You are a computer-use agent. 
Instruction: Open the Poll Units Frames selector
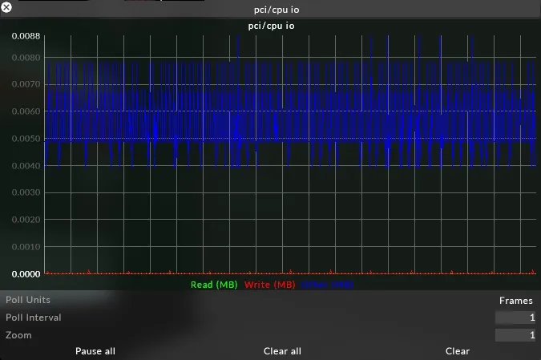point(515,301)
